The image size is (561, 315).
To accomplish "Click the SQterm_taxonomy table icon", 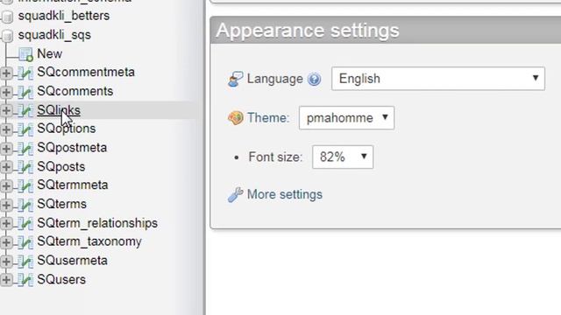I will click(x=25, y=242).
